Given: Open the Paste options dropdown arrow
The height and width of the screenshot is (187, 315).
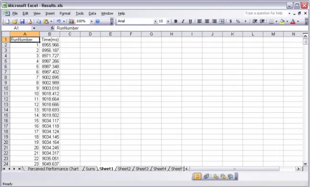Looking at the screenshot, I should [x=51, y=21].
